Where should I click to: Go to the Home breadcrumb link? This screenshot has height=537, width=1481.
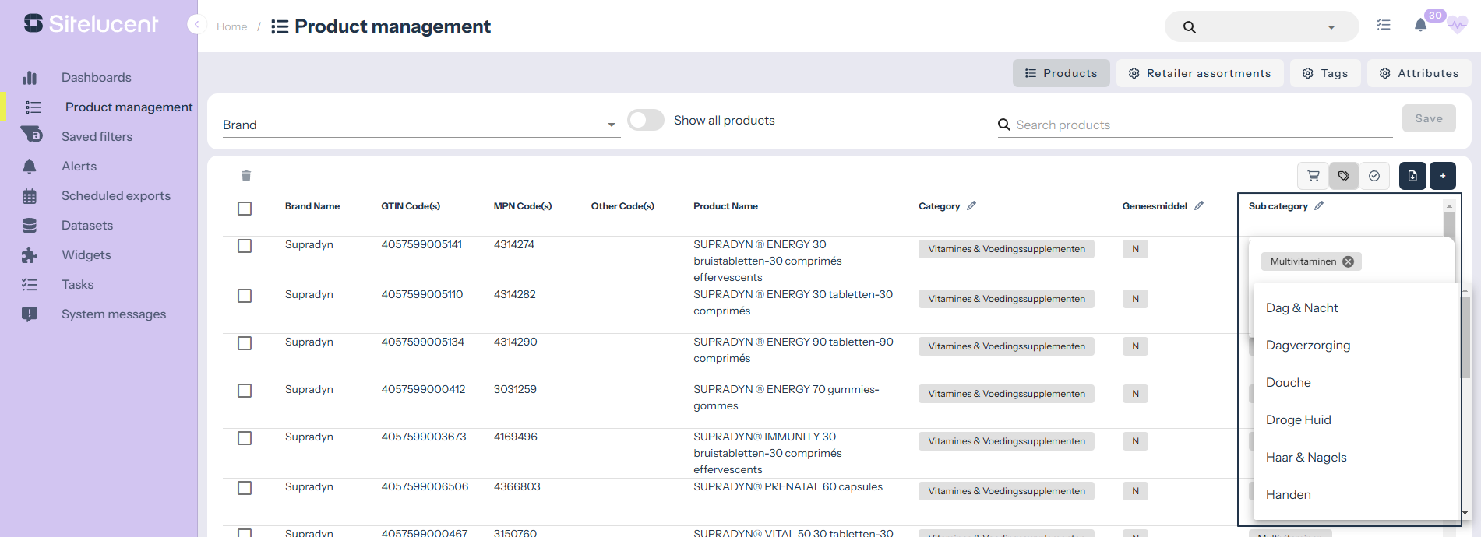click(231, 26)
